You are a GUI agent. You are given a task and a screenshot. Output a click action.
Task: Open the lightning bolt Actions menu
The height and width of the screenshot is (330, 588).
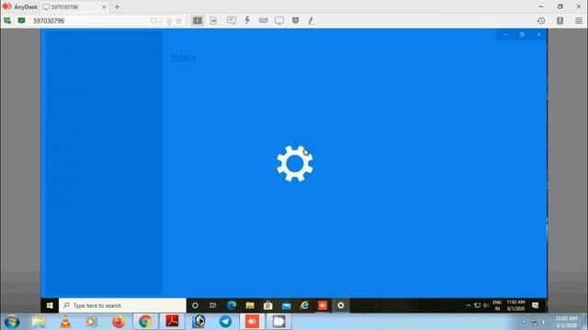pos(247,20)
